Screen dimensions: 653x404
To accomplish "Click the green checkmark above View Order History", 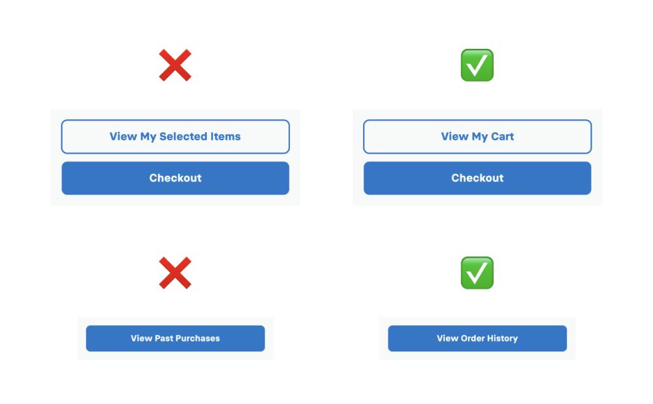I will [x=477, y=273].
